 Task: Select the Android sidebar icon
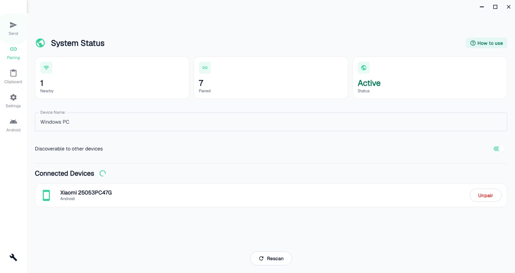click(13, 122)
